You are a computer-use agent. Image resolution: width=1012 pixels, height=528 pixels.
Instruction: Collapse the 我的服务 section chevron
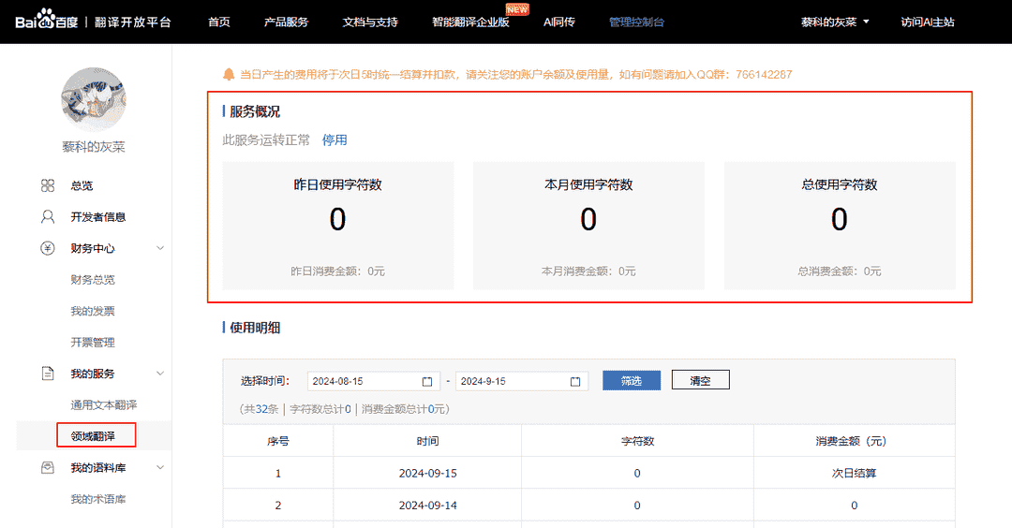[160, 374]
